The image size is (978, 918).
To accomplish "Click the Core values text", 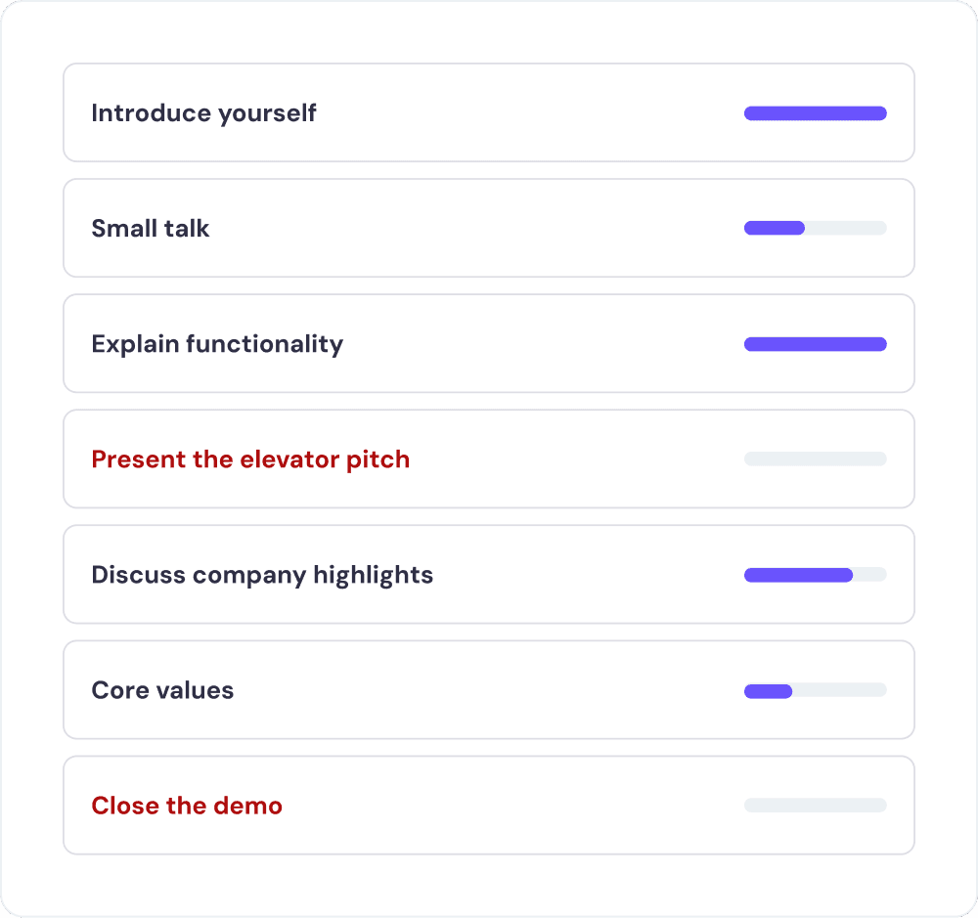I will [162, 689].
